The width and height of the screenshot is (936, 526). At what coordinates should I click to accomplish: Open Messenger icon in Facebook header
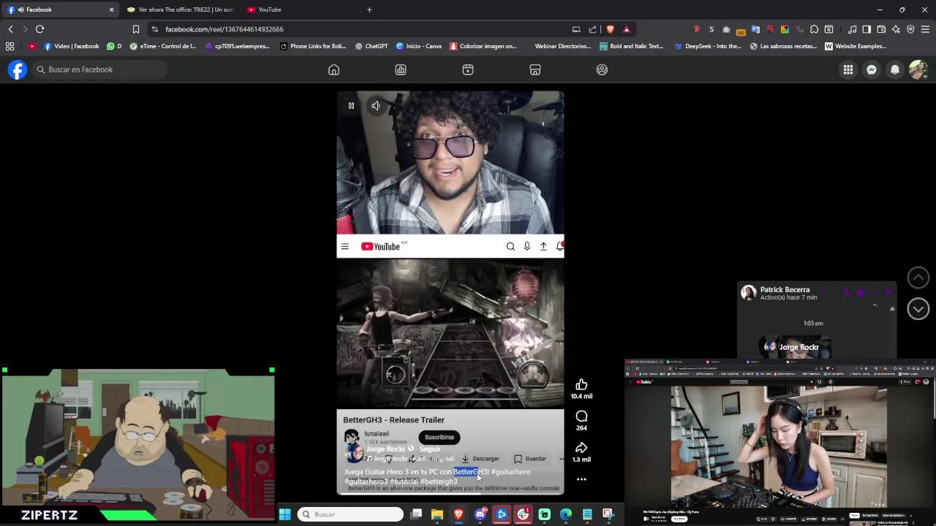tap(872, 69)
